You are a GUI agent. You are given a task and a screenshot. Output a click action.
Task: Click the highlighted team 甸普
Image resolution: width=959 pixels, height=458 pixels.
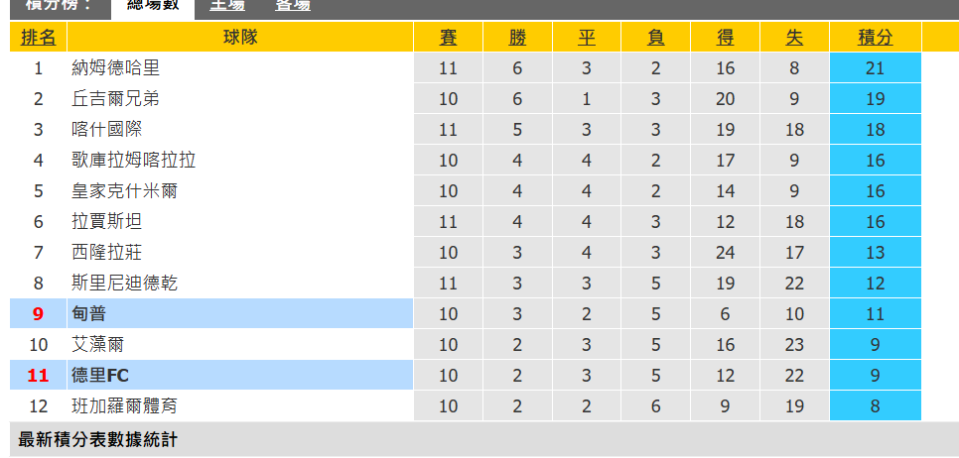click(88, 314)
